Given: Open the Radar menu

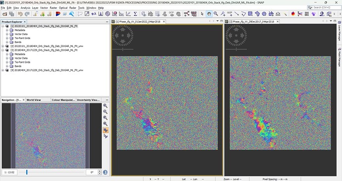Looking at the screenshot, I should pyautogui.click(x=73, y=7).
